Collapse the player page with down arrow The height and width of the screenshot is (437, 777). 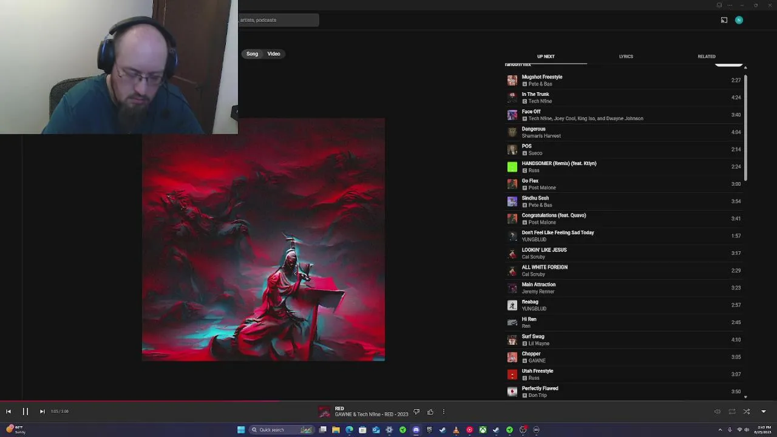click(x=764, y=412)
